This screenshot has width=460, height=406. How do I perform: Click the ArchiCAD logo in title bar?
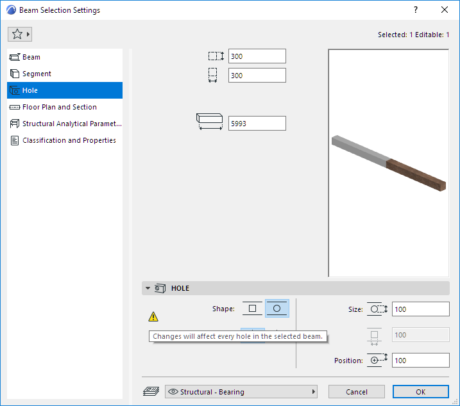click(11, 10)
